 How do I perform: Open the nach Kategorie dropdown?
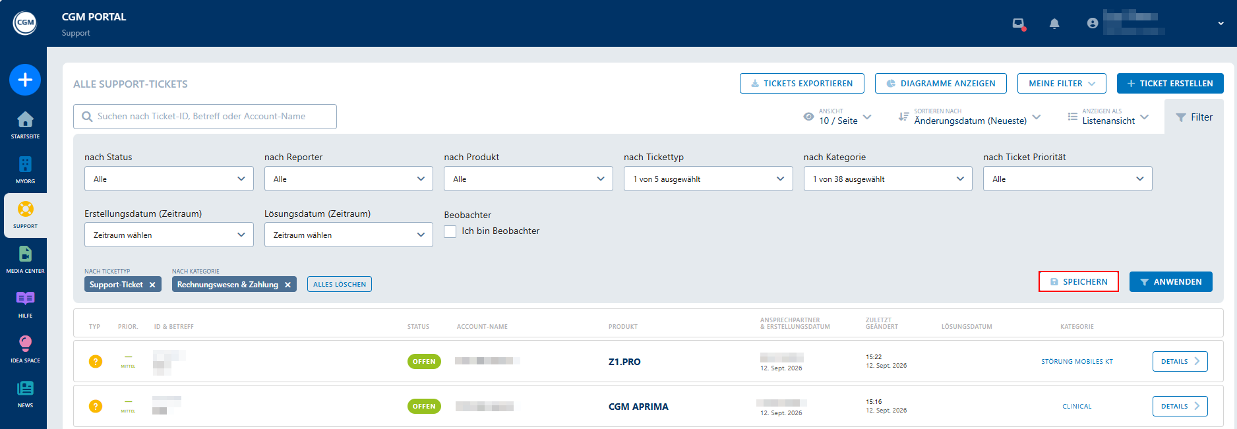click(x=888, y=179)
